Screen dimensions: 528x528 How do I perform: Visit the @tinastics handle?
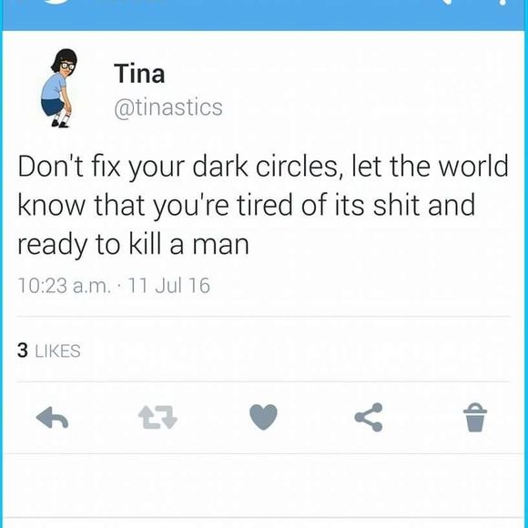(x=168, y=107)
